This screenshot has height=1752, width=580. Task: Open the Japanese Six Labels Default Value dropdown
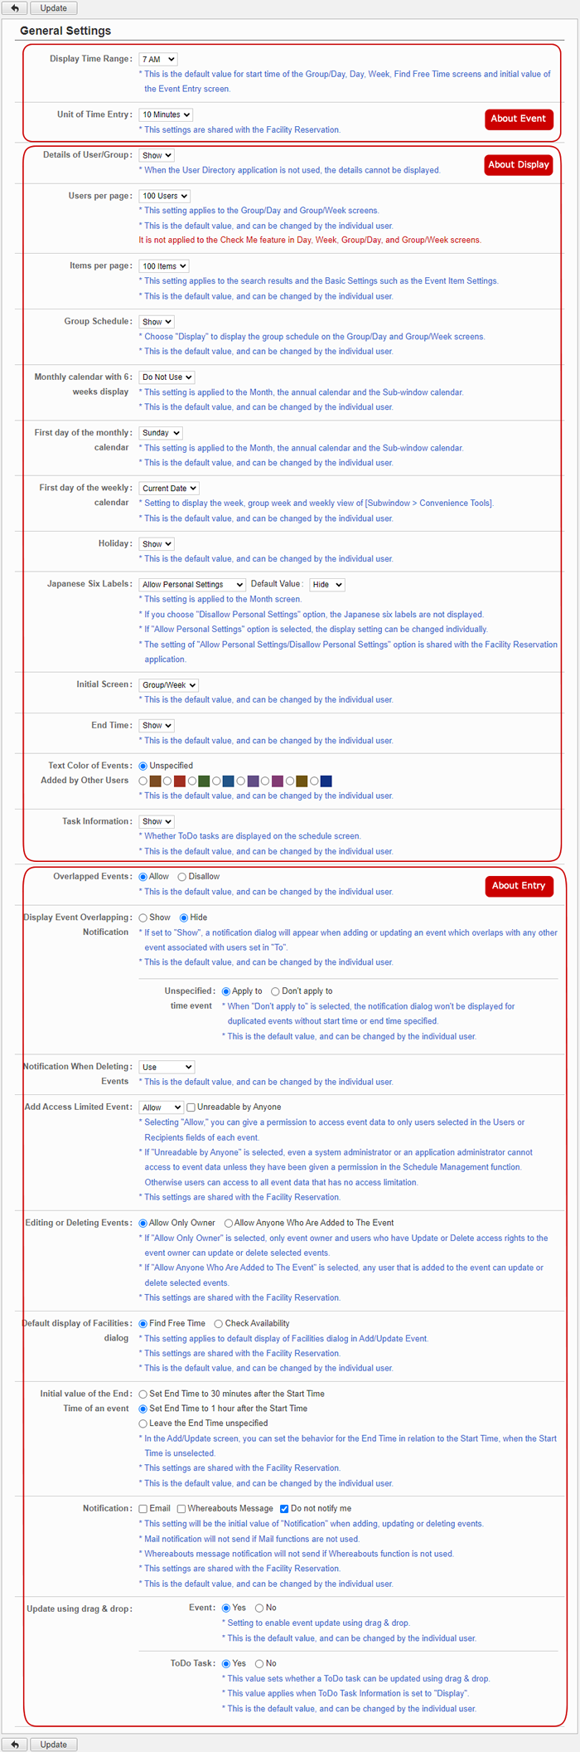click(327, 585)
